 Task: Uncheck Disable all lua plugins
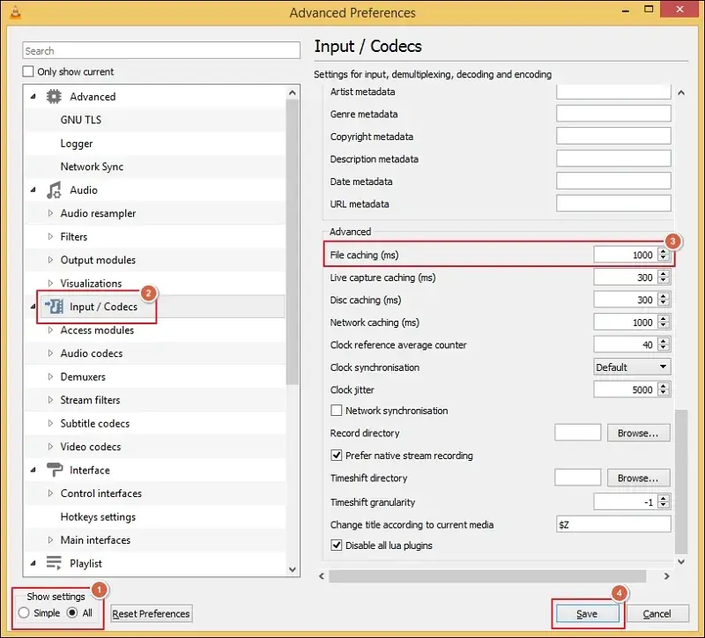pos(336,545)
